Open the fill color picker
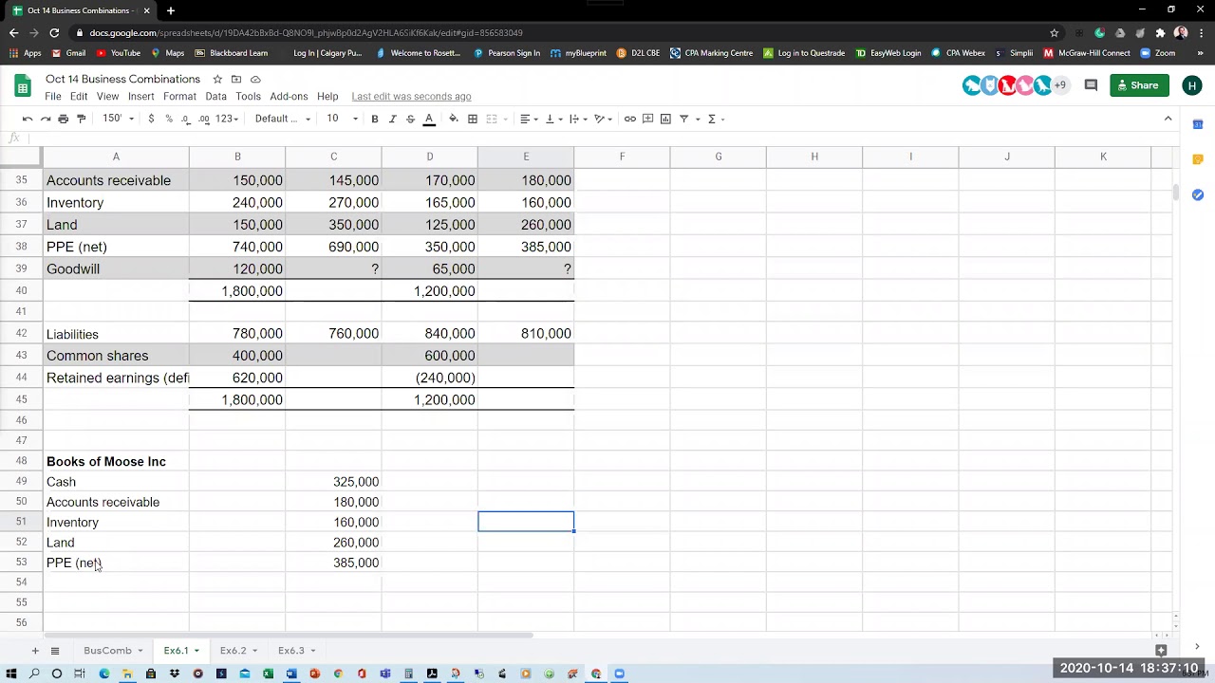Screen dimensions: 1215x683 pos(454,119)
